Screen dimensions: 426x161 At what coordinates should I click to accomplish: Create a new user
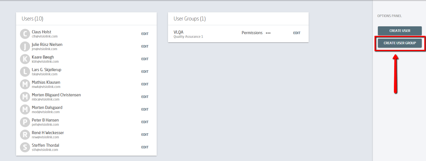click(x=400, y=31)
